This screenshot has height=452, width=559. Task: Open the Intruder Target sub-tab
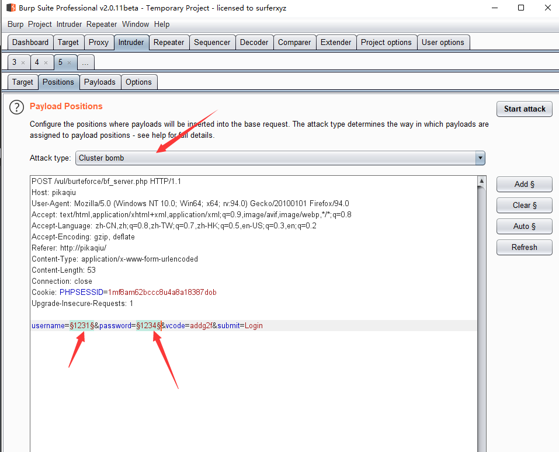point(22,82)
